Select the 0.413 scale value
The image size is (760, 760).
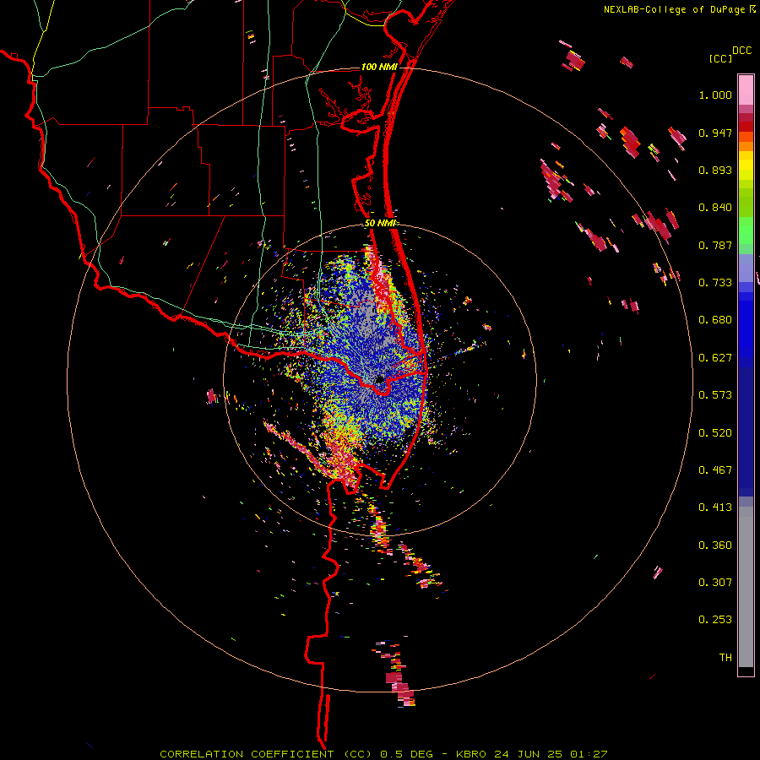coord(715,508)
